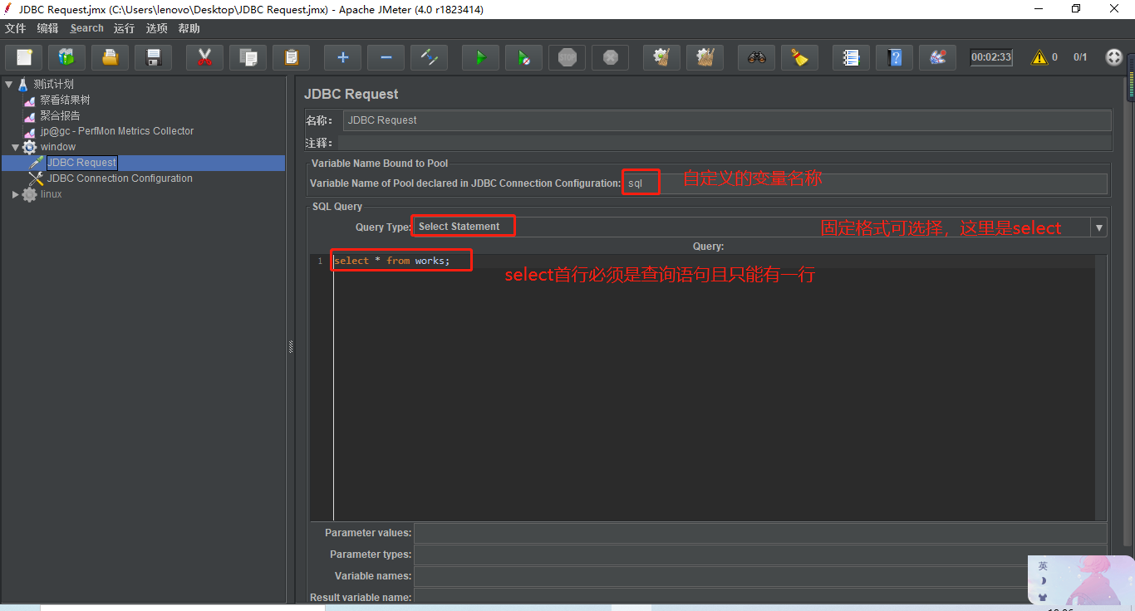
Task: Open the 运行 menu
Action: coord(124,28)
